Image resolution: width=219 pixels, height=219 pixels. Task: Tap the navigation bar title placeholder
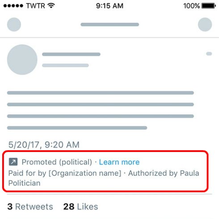(110, 25)
